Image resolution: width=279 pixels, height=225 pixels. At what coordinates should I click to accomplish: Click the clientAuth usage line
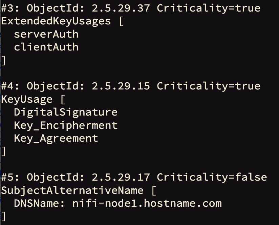[46, 47]
